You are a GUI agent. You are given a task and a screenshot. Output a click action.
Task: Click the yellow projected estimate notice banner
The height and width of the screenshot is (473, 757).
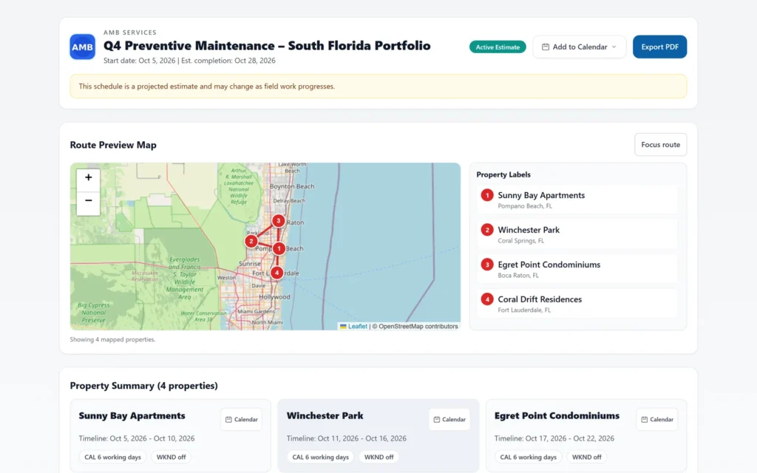378,86
